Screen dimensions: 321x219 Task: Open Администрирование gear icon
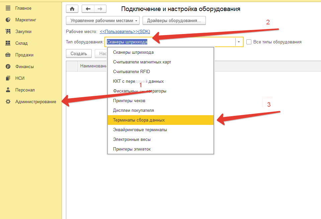pyautogui.click(x=8, y=101)
